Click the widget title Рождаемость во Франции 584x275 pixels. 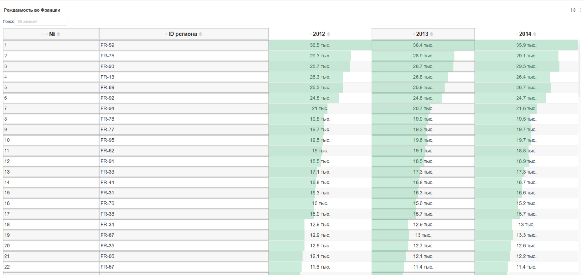[32, 10]
